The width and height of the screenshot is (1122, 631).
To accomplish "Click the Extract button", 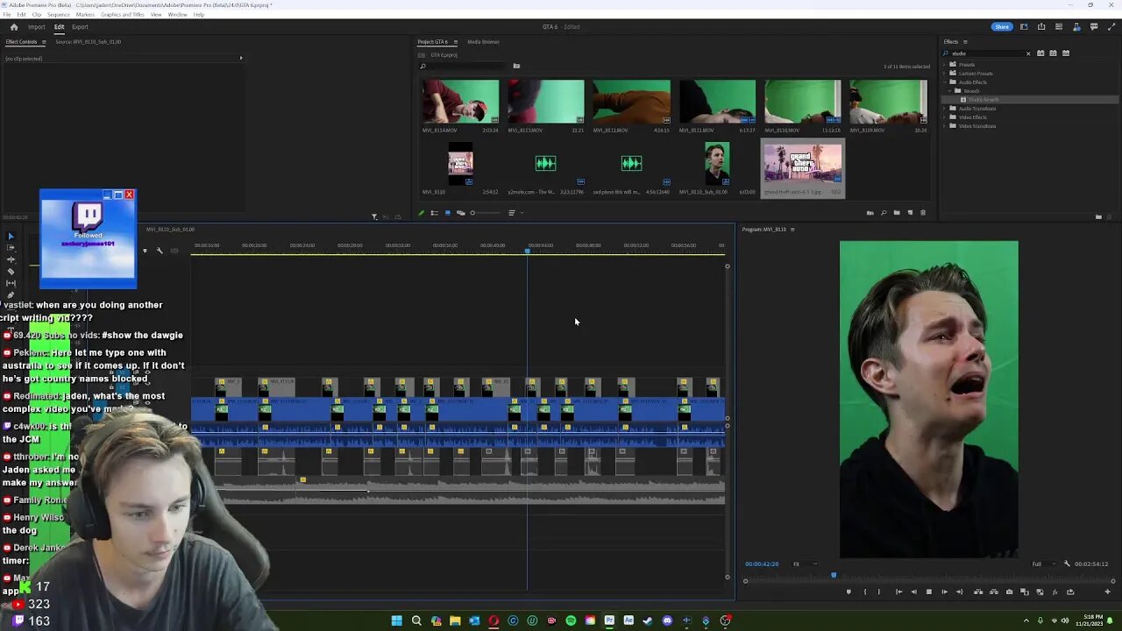I will click(x=994, y=592).
